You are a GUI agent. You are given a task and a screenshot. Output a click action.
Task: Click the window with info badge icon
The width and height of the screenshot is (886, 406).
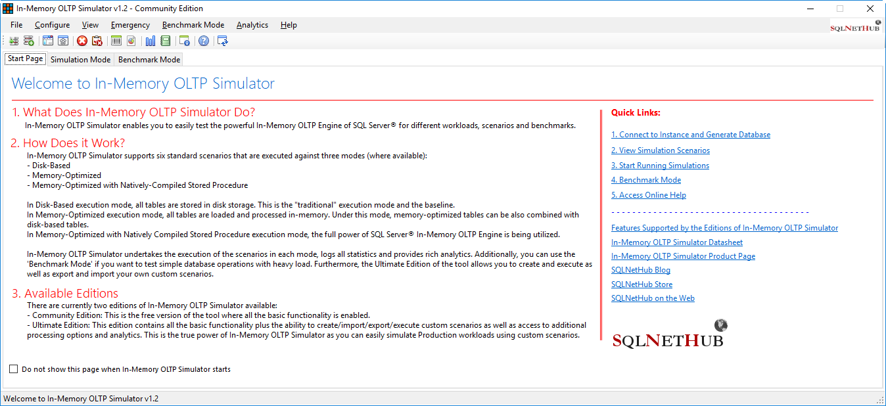pyautogui.click(x=185, y=41)
